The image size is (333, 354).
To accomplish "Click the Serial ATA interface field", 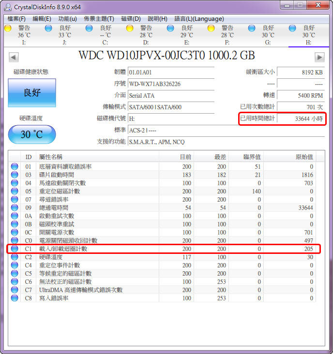I will pyautogui.click(x=171, y=95).
